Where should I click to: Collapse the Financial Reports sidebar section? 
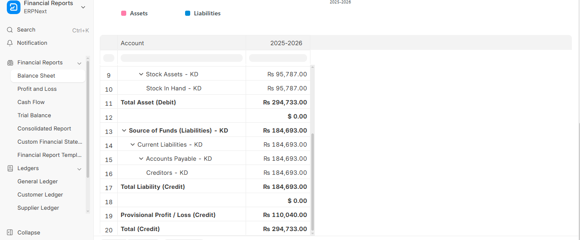[x=79, y=63]
